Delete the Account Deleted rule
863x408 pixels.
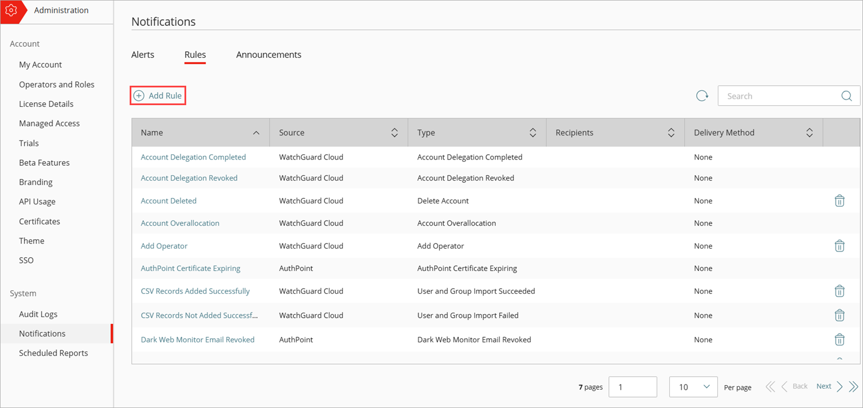(840, 201)
